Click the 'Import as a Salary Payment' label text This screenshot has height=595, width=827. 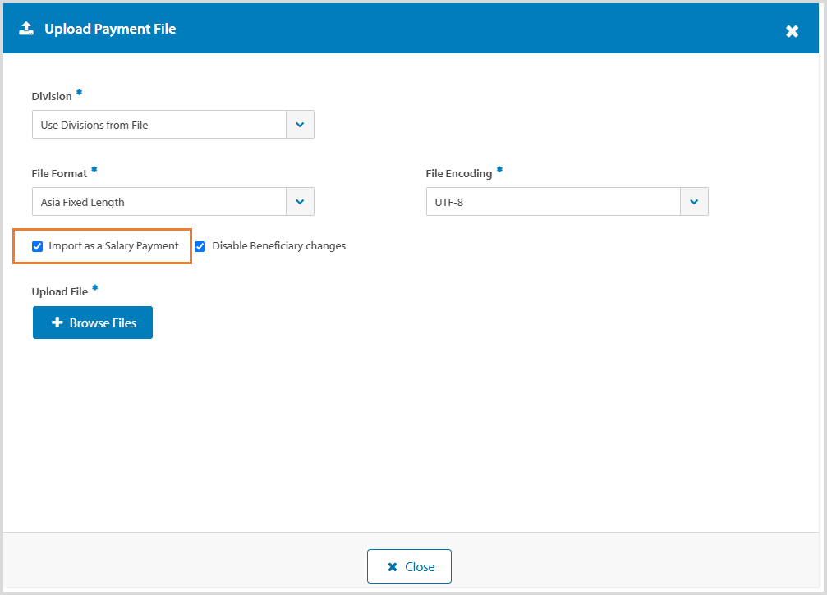(113, 246)
